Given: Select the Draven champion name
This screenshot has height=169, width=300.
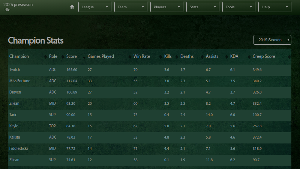Looking at the screenshot, I should (15, 92).
